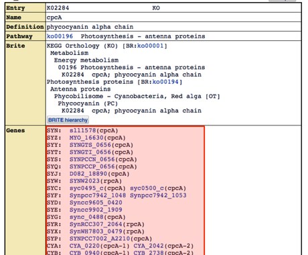Click the Definition row label
Viewport: 308px width, 255px height.
click(25, 27)
